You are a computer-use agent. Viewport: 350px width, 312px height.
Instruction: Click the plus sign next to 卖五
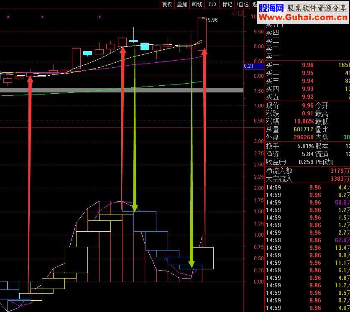point(282,25)
